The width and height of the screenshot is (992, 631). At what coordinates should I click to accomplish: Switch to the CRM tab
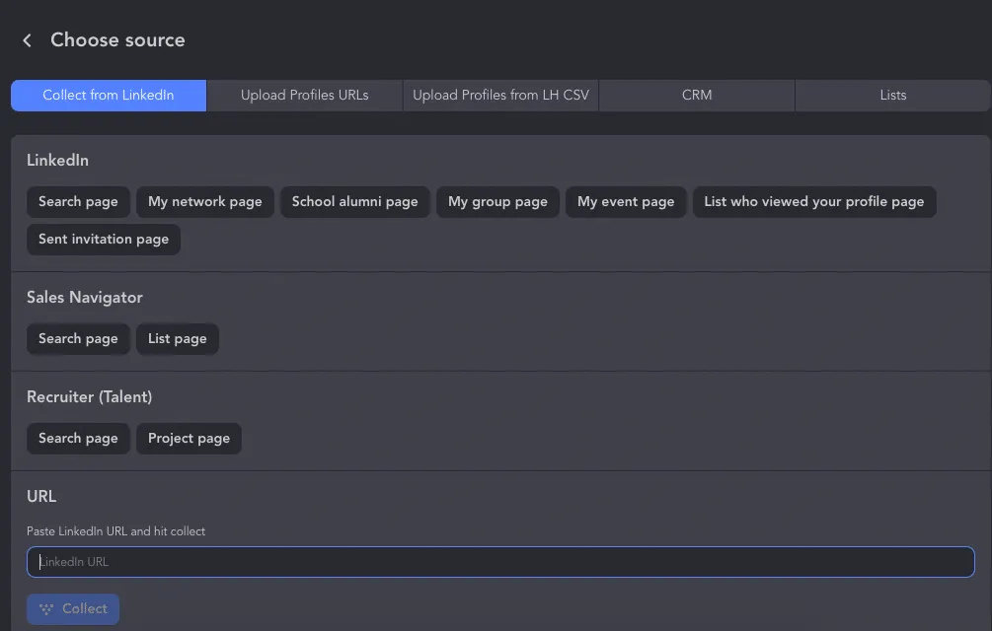pyautogui.click(x=697, y=96)
